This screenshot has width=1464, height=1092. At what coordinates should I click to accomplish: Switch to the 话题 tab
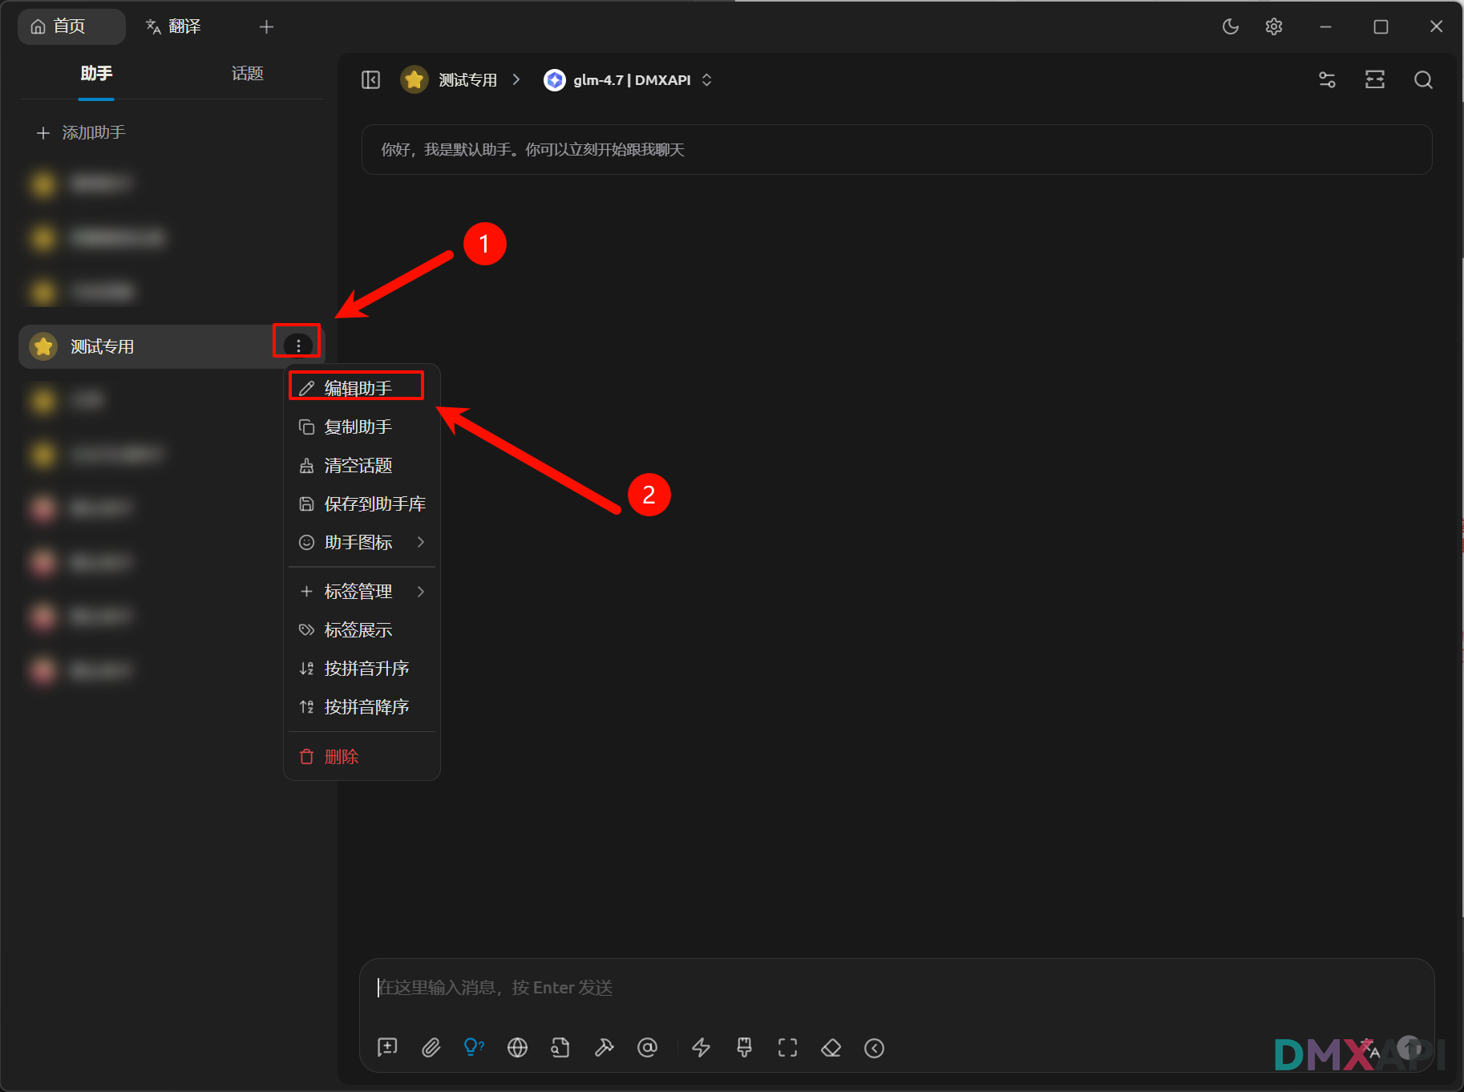(247, 74)
